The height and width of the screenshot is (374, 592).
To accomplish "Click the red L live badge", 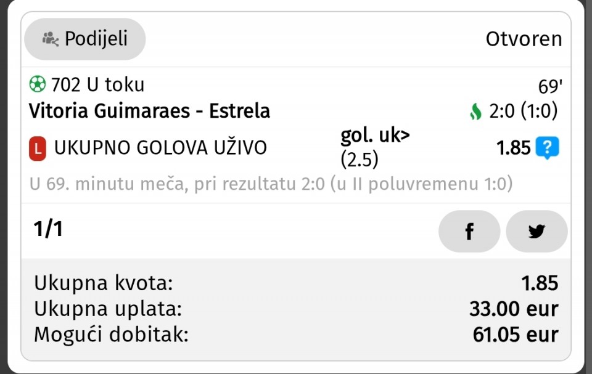I will 38,148.
